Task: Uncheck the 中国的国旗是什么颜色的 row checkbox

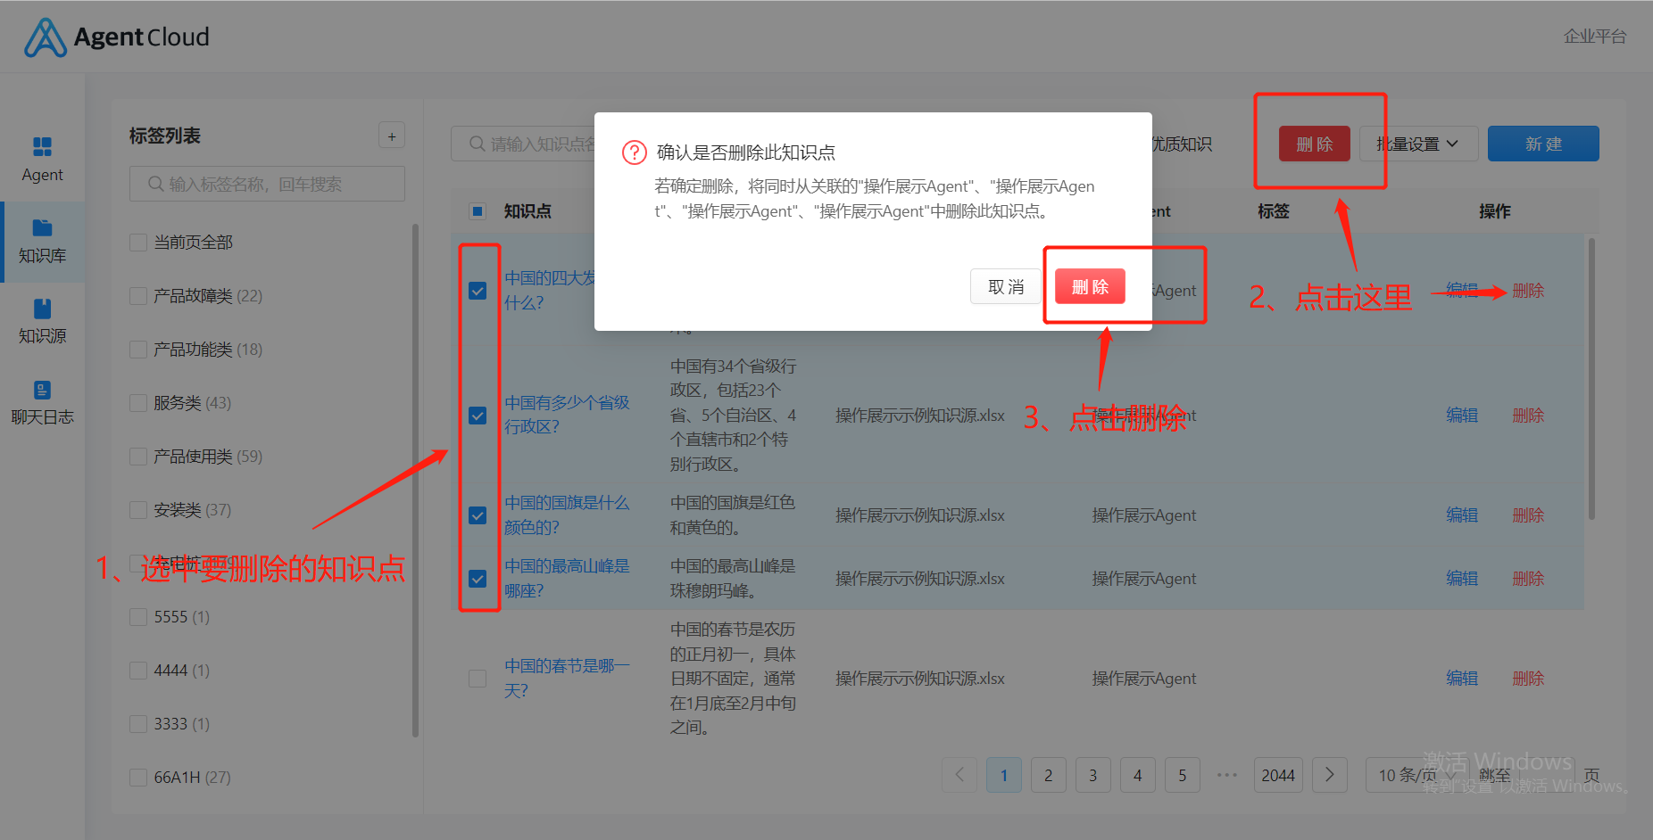Action: 478,515
